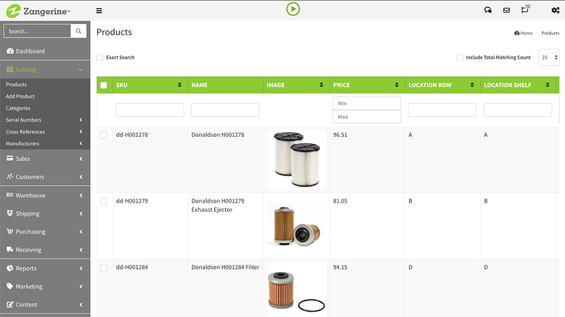Click the Warehouse barcode icon

point(10,195)
